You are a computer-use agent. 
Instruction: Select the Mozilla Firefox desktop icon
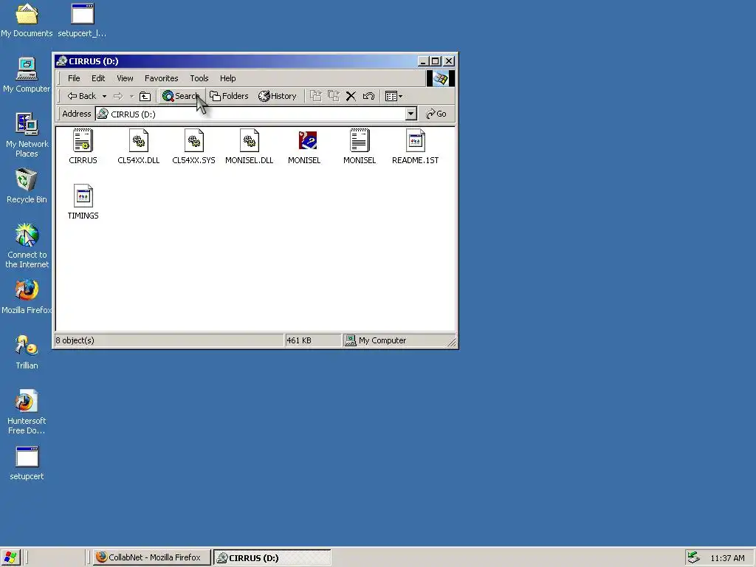[27, 297]
